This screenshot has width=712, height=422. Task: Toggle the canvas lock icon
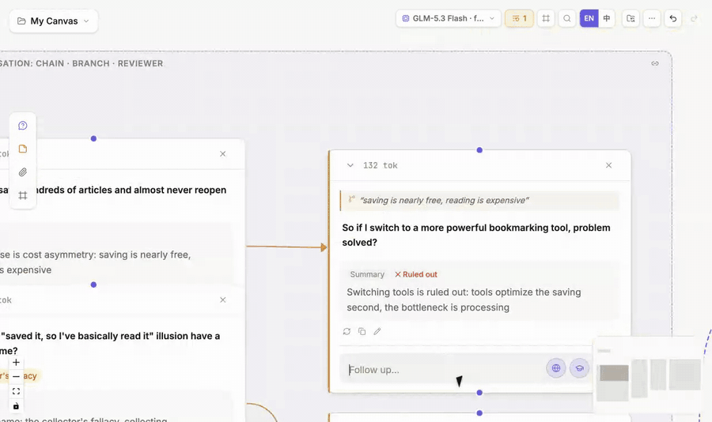[16, 406]
